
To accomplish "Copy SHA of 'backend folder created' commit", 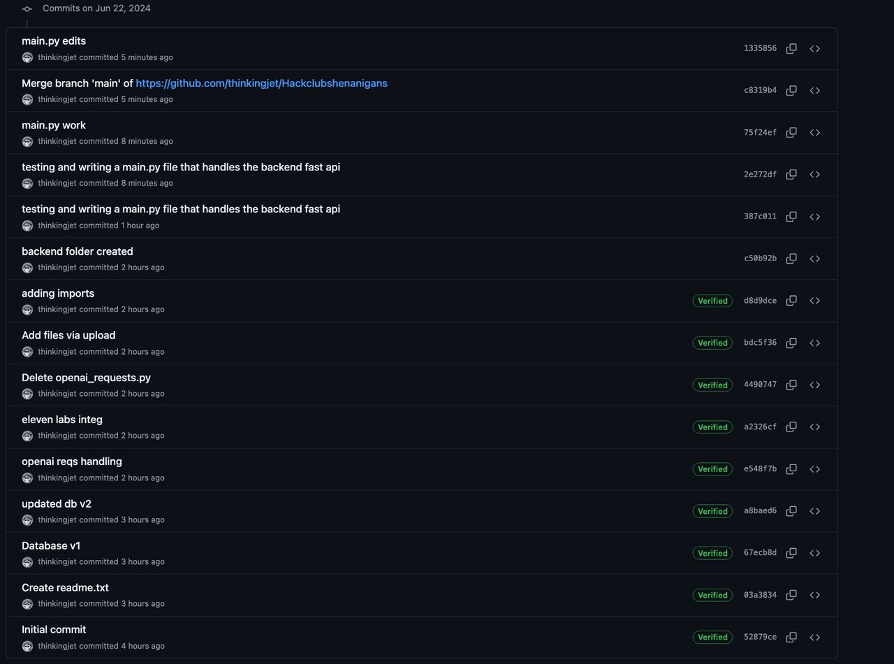I will pos(791,259).
